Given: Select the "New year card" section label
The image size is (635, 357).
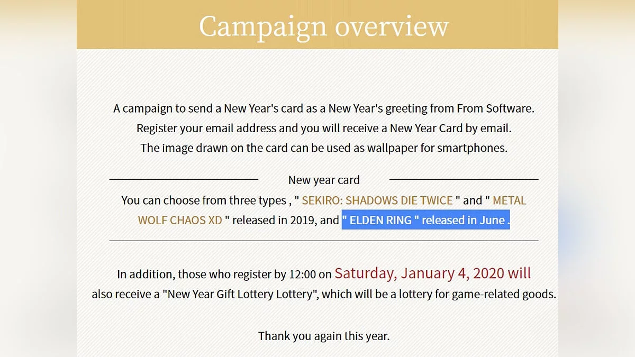Looking at the screenshot, I should (x=324, y=180).
